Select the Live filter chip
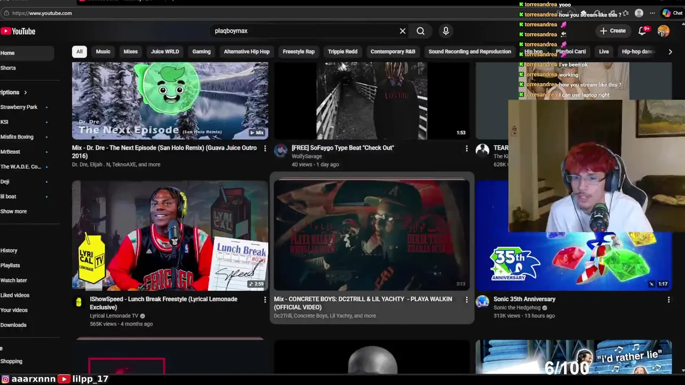The height and width of the screenshot is (385, 685). 604,52
